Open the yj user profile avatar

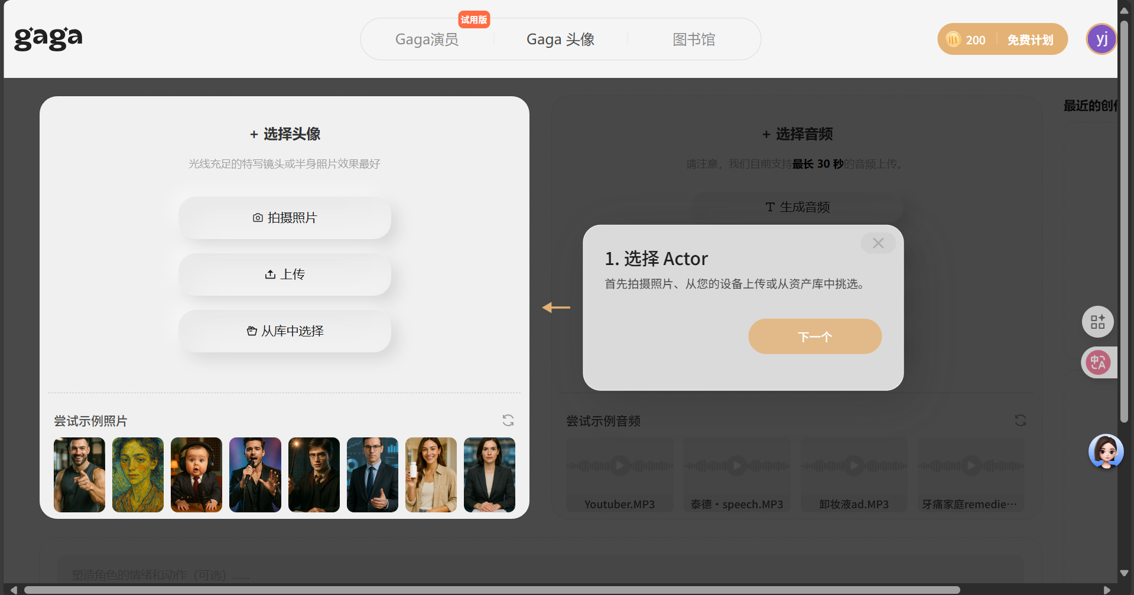[1101, 39]
